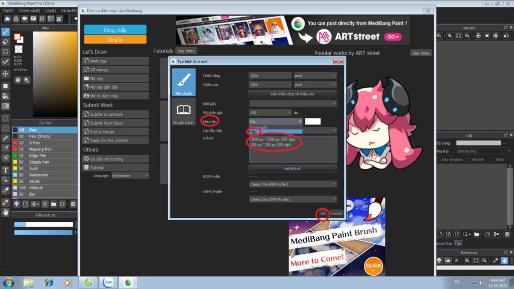
Task: Select the Gradient tool
Action: click(x=6, y=106)
